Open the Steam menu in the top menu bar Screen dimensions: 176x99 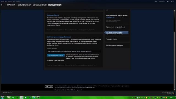click(x=2, y=2)
